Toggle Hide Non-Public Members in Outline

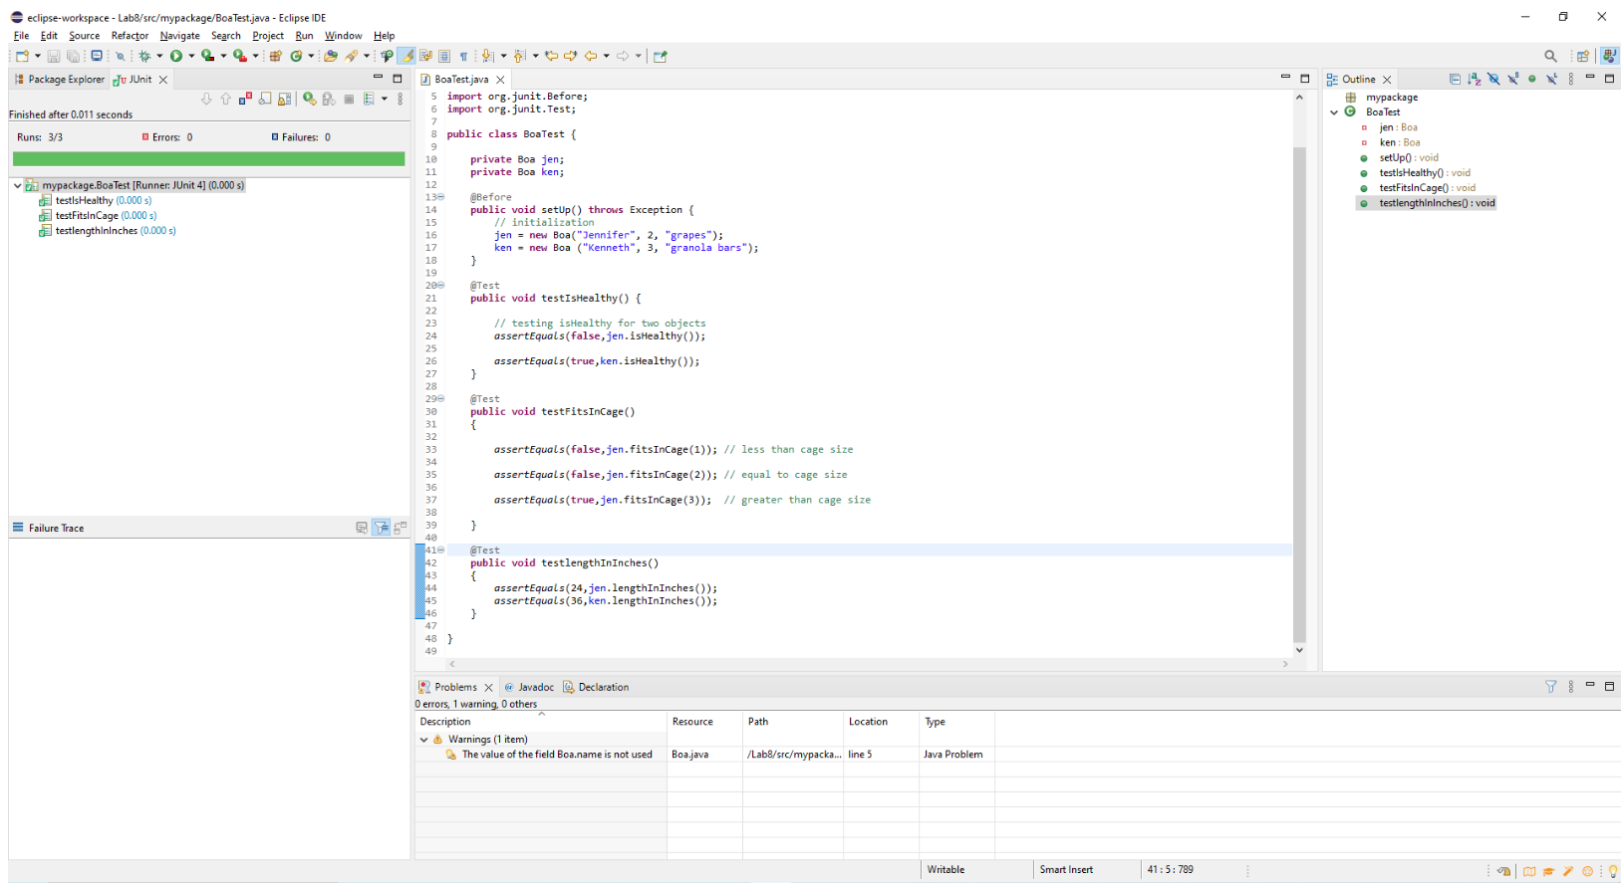[x=1532, y=79]
